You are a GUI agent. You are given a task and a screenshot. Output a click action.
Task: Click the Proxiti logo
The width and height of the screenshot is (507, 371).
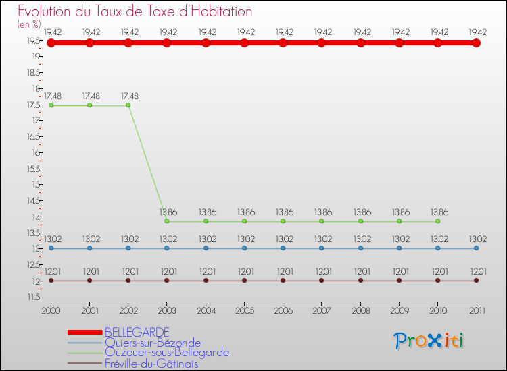(428, 341)
